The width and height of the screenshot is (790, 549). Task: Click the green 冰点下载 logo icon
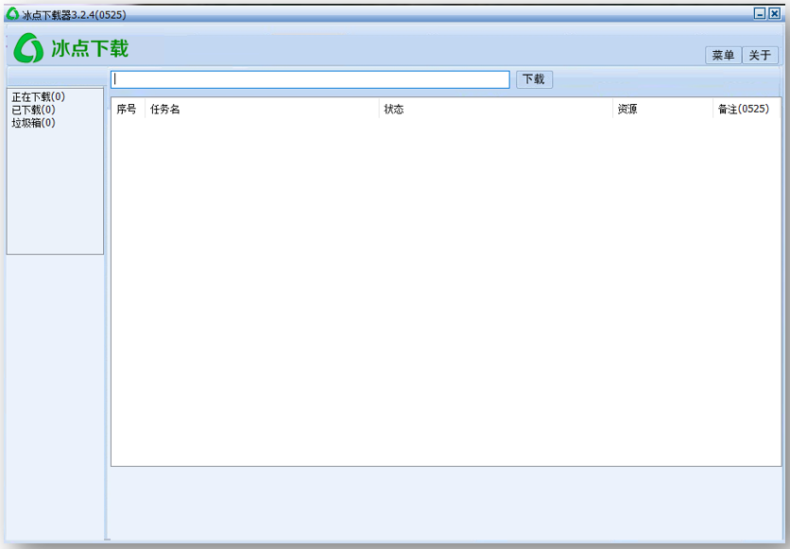pyautogui.click(x=28, y=48)
